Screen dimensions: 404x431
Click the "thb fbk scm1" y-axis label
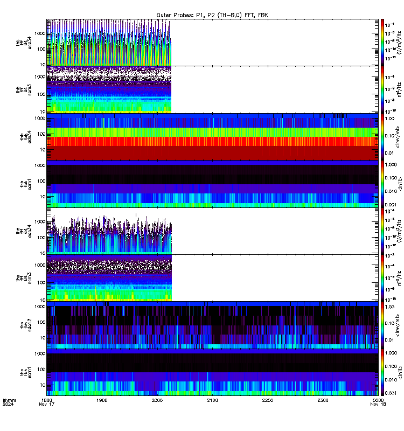point(25,184)
